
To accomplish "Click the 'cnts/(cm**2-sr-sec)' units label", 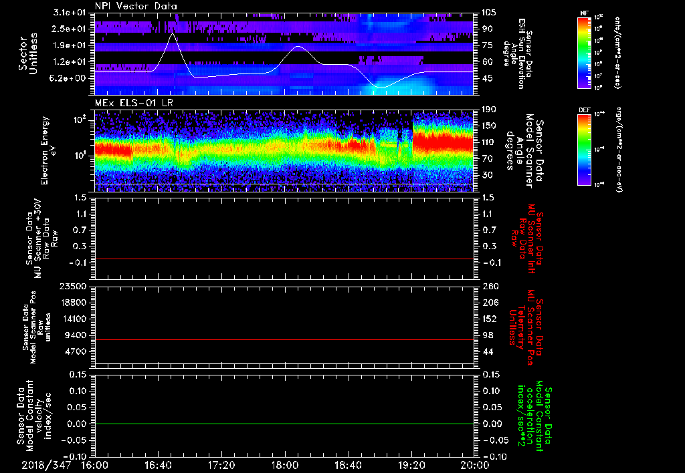I will coord(617,52).
